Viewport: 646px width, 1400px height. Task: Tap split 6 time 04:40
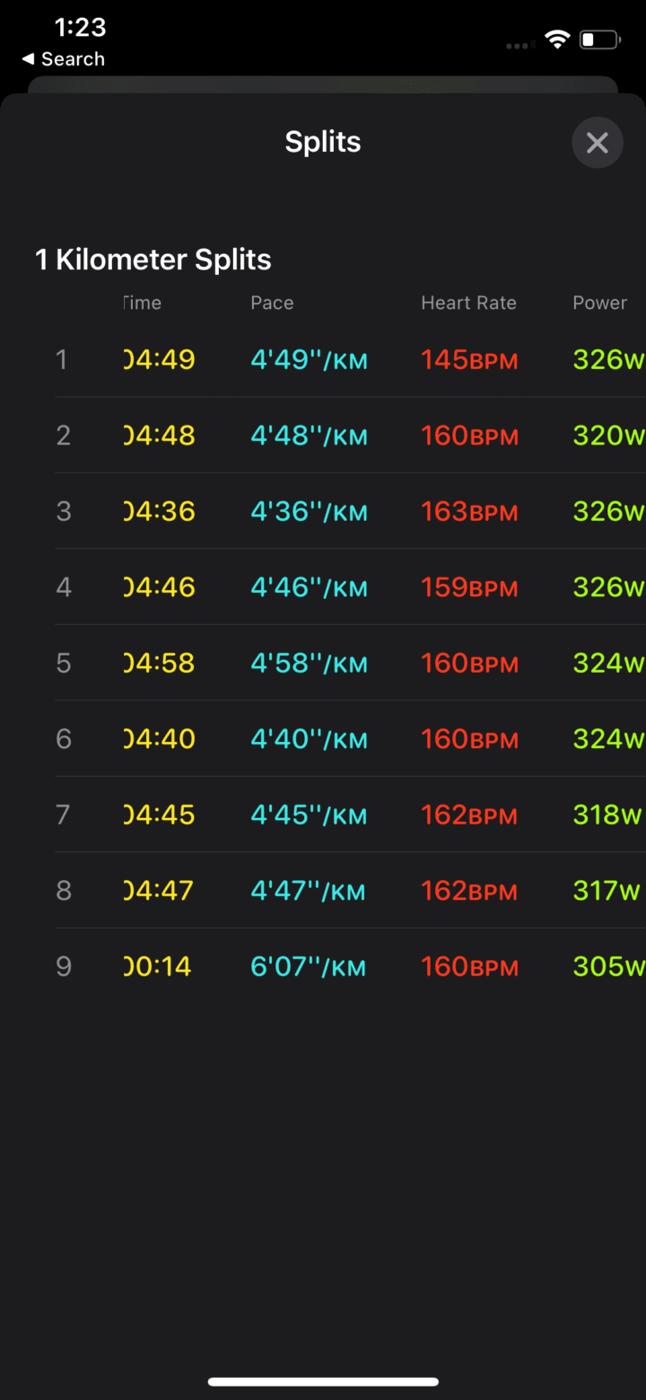pyautogui.click(x=159, y=739)
